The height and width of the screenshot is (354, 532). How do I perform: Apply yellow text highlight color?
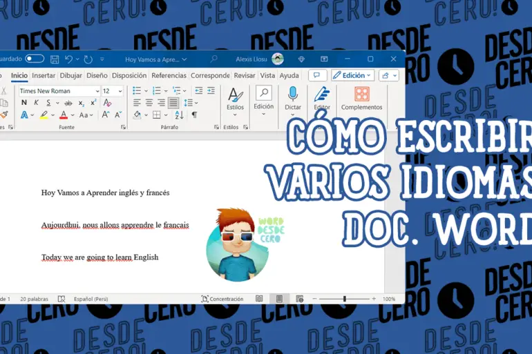tap(44, 115)
